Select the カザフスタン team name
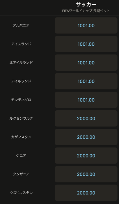This screenshot has width=119, height=204. [21, 137]
